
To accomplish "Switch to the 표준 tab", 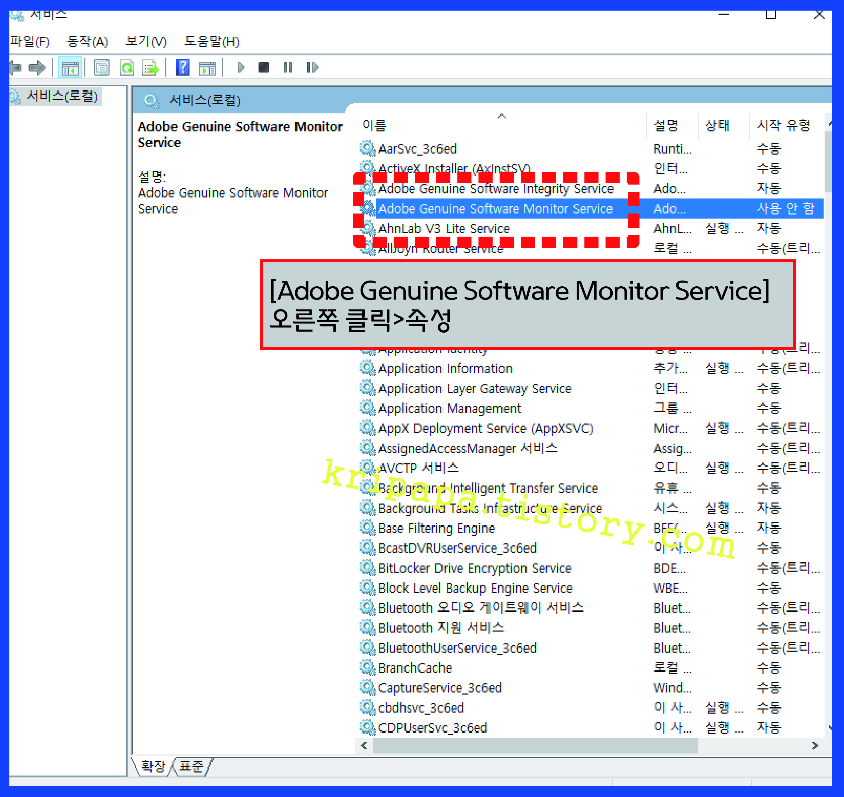I will [x=191, y=766].
